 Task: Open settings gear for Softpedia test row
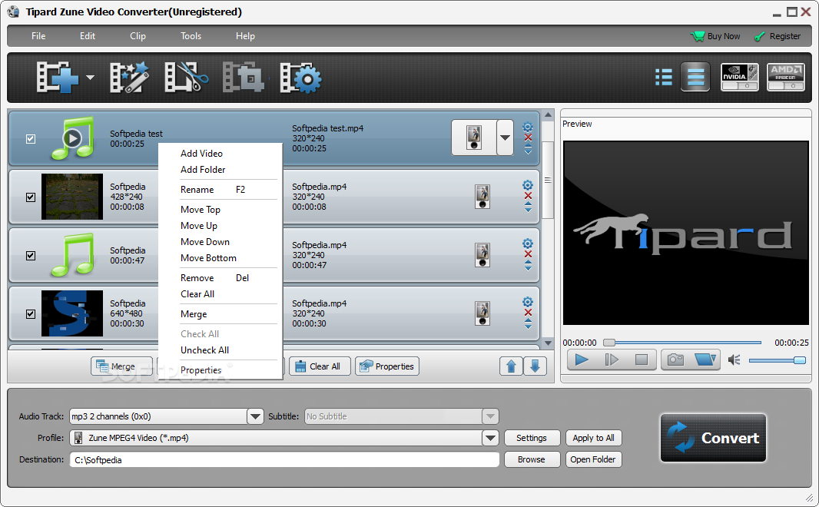528,127
